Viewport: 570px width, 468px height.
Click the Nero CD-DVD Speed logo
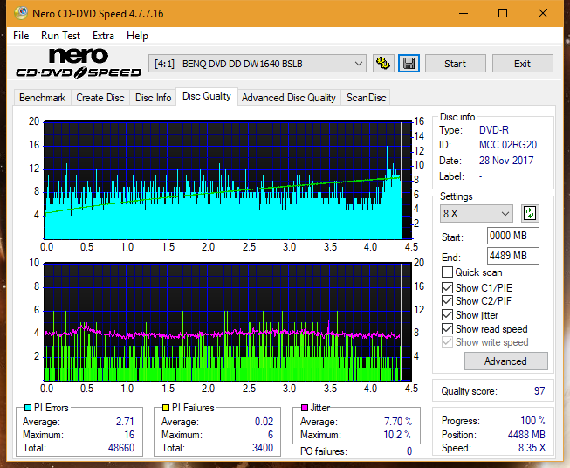click(x=79, y=63)
